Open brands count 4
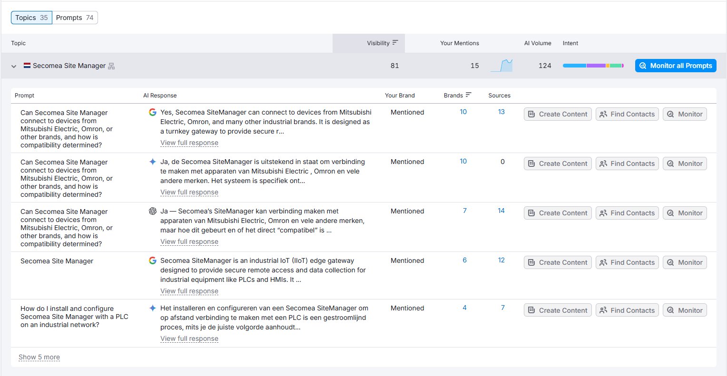Viewport: 727px width, 376px height. 465,308
